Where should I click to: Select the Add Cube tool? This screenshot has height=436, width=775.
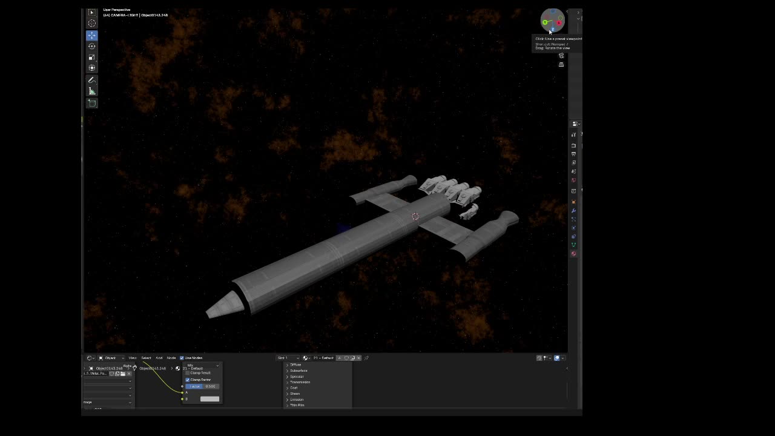coord(92,103)
